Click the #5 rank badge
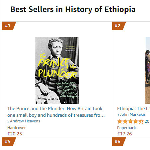The height and width of the screenshot is (150, 150). coord(9,141)
